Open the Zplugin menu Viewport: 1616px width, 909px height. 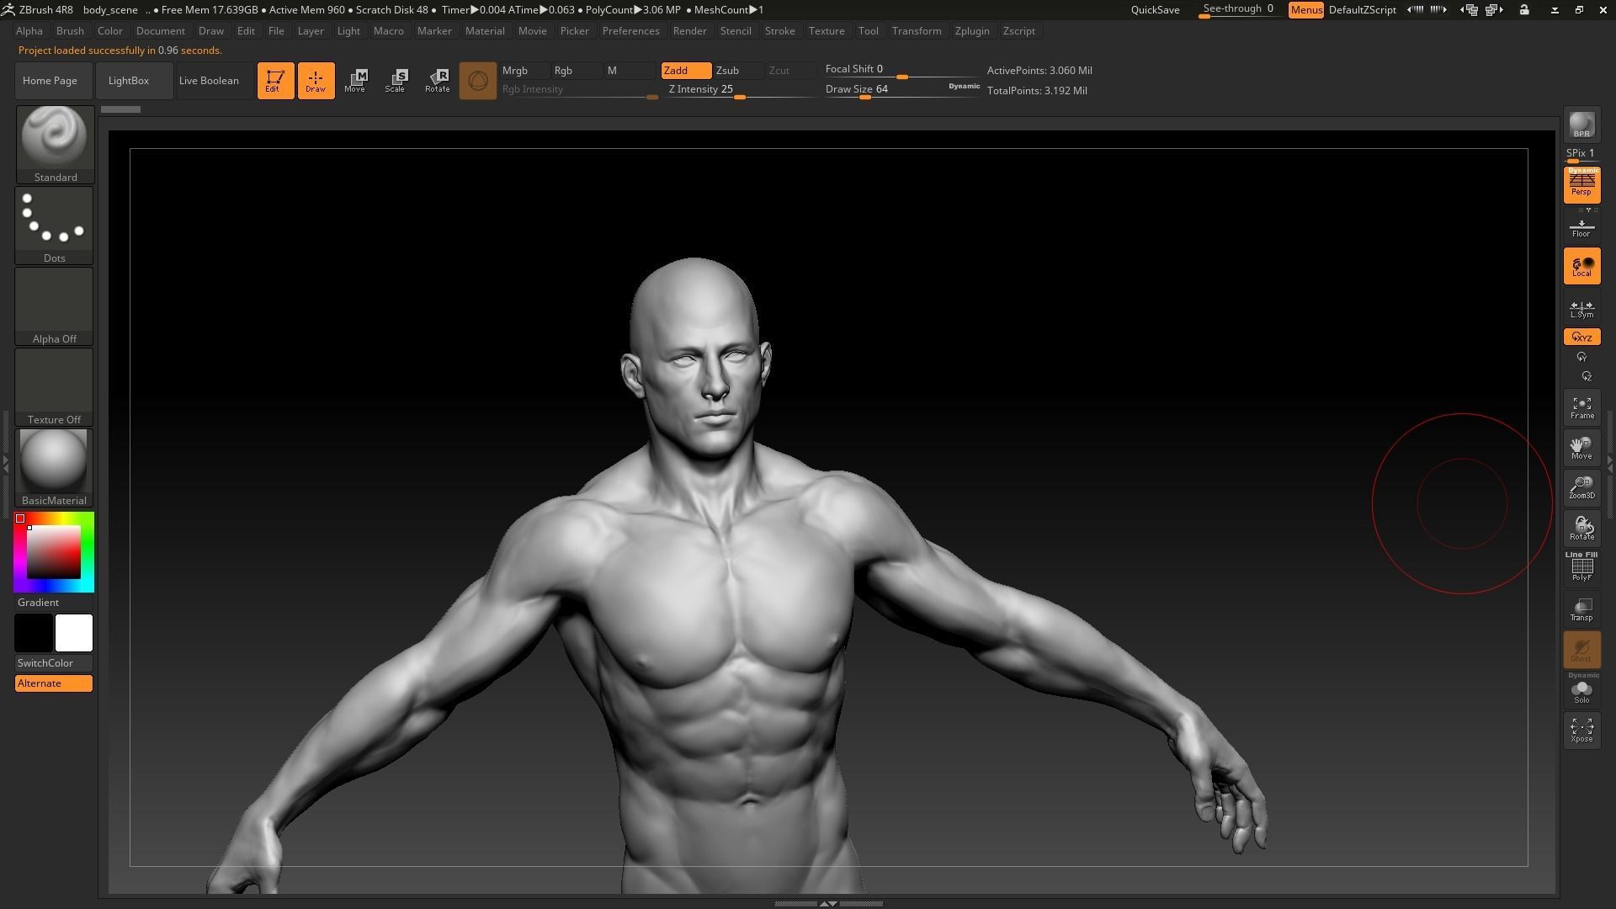972,30
